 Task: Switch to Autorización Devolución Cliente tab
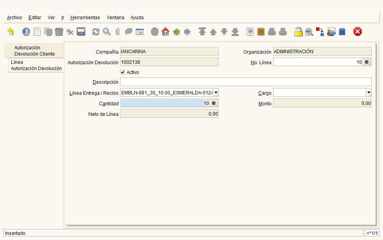click(x=34, y=51)
